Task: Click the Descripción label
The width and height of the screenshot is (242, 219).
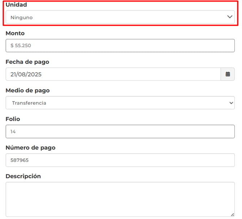Action: coord(23,176)
